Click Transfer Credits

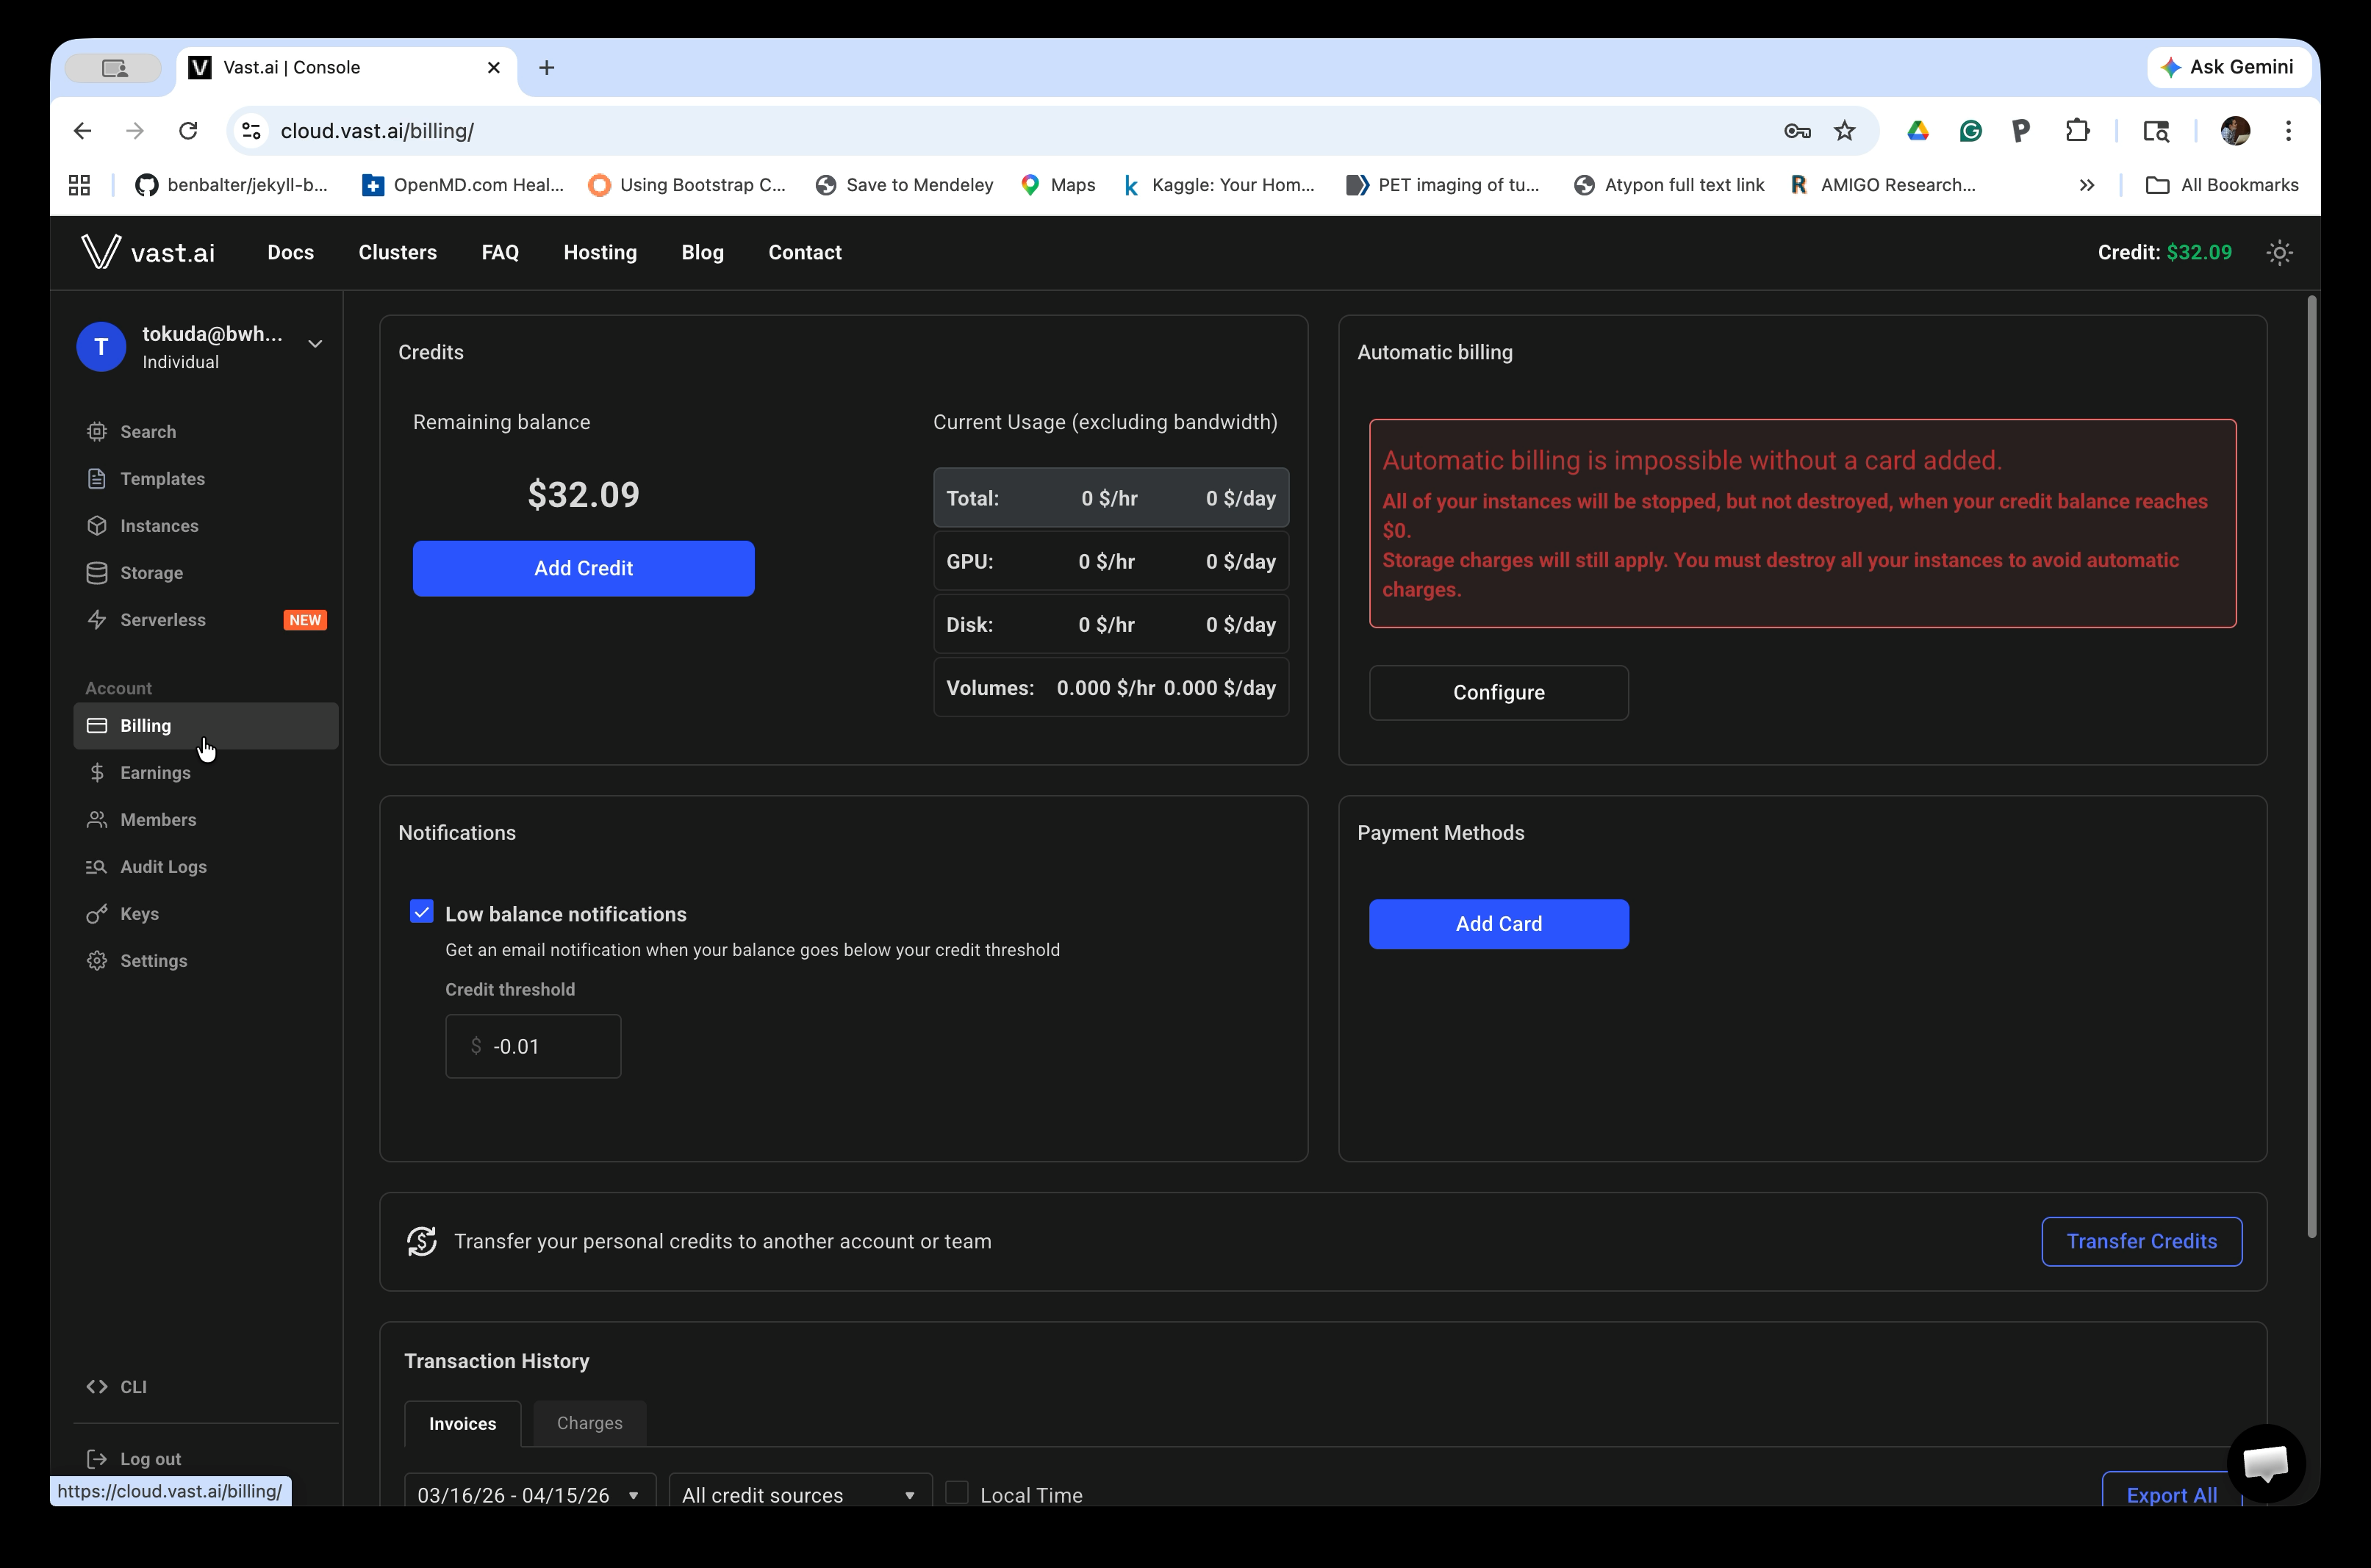pos(2141,1241)
